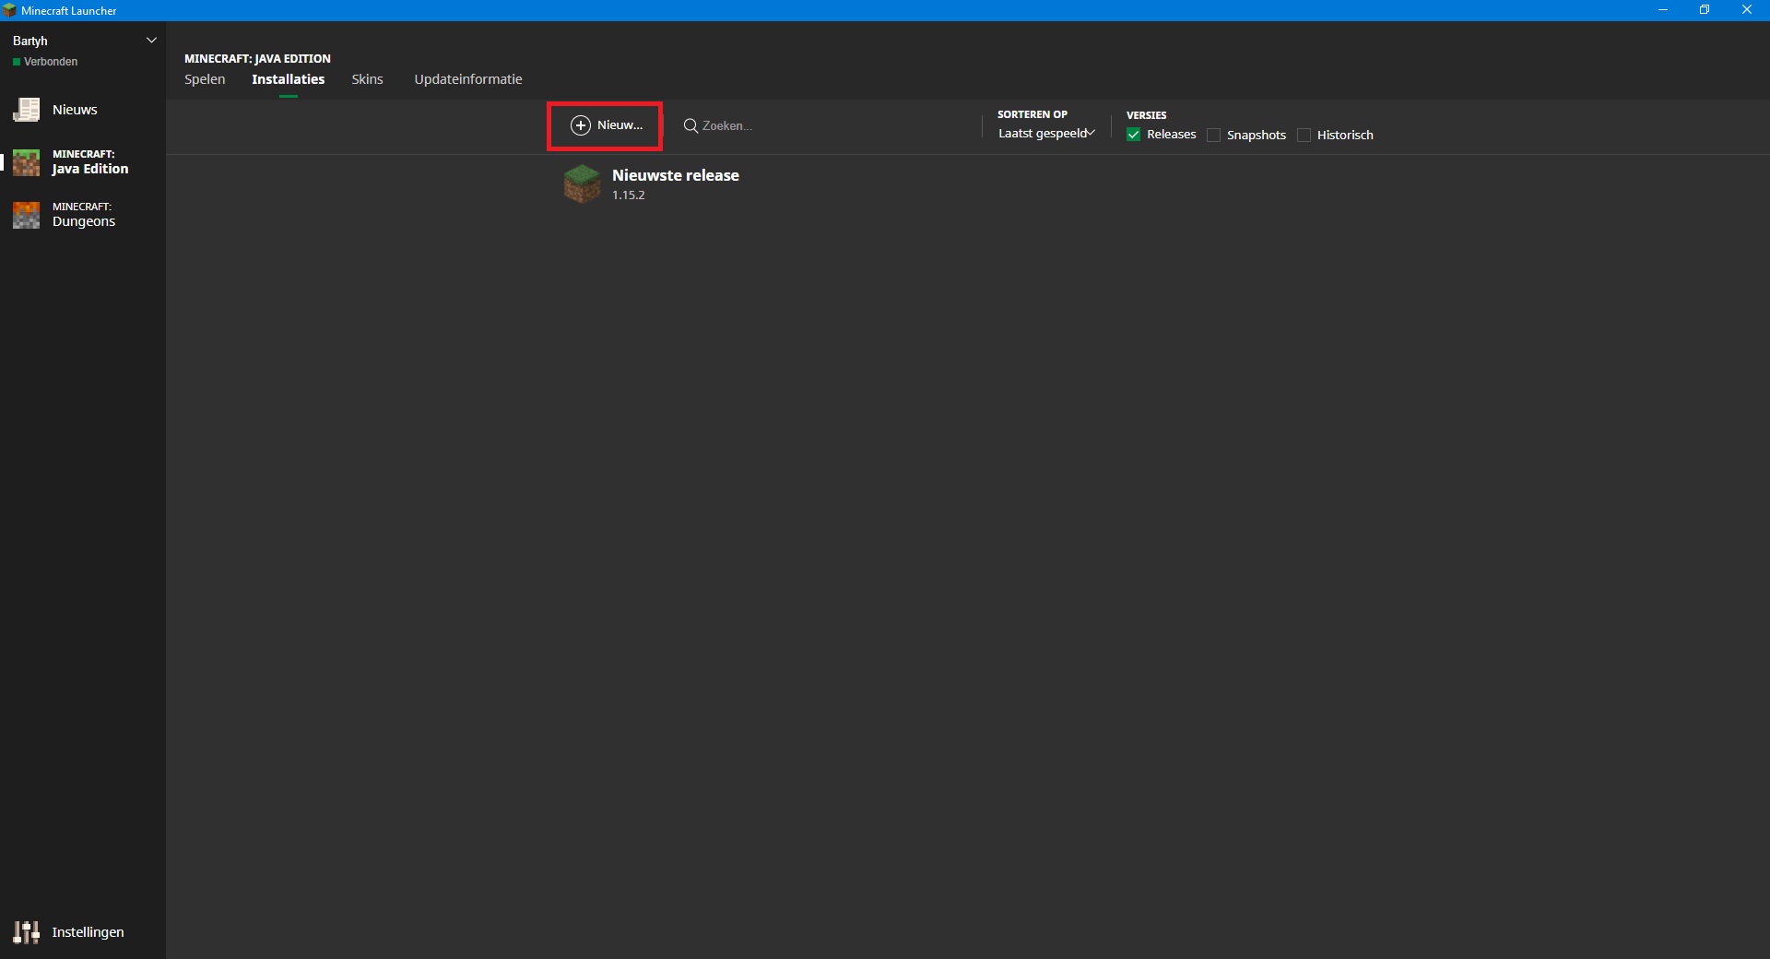This screenshot has height=959, width=1770.
Task: Click the plus icon for new installation
Action: [581, 125]
